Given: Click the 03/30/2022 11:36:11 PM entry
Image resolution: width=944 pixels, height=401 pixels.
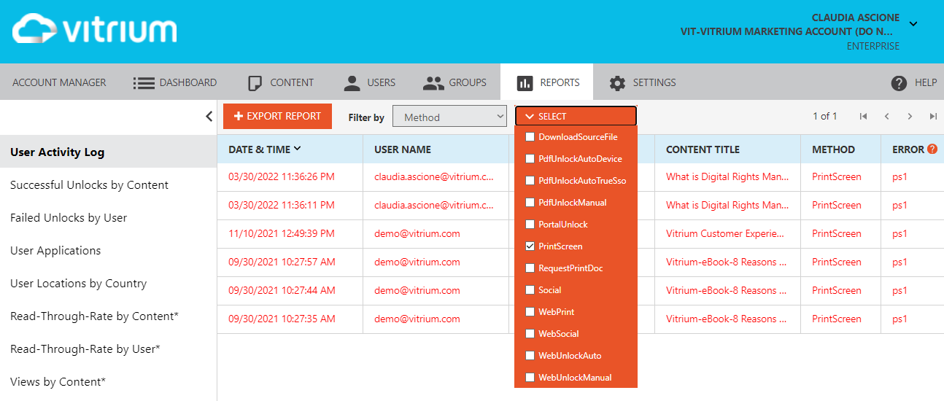Looking at the screenshot, I should (x=282, y=206).
